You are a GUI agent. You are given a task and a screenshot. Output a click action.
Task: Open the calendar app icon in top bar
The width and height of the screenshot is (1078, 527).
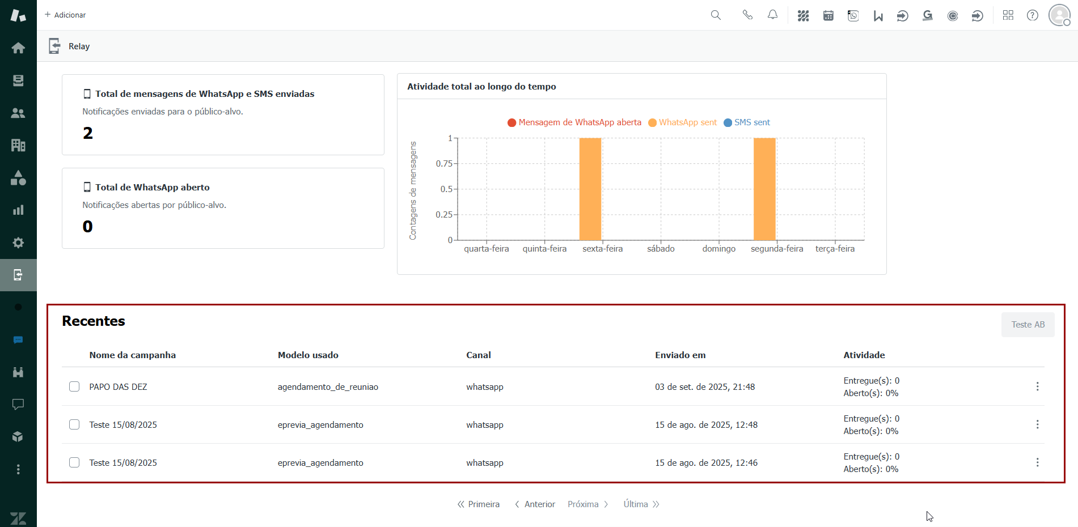[x=828, y=16]
